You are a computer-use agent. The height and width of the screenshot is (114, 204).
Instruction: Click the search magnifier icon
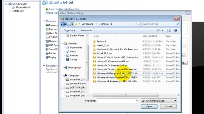[x=178, y=24]
